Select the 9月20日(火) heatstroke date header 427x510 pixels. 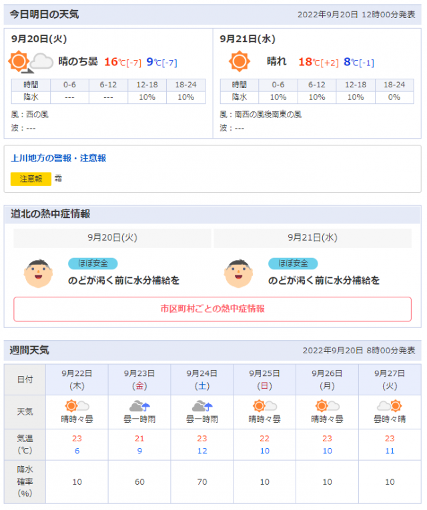[112, 237]
